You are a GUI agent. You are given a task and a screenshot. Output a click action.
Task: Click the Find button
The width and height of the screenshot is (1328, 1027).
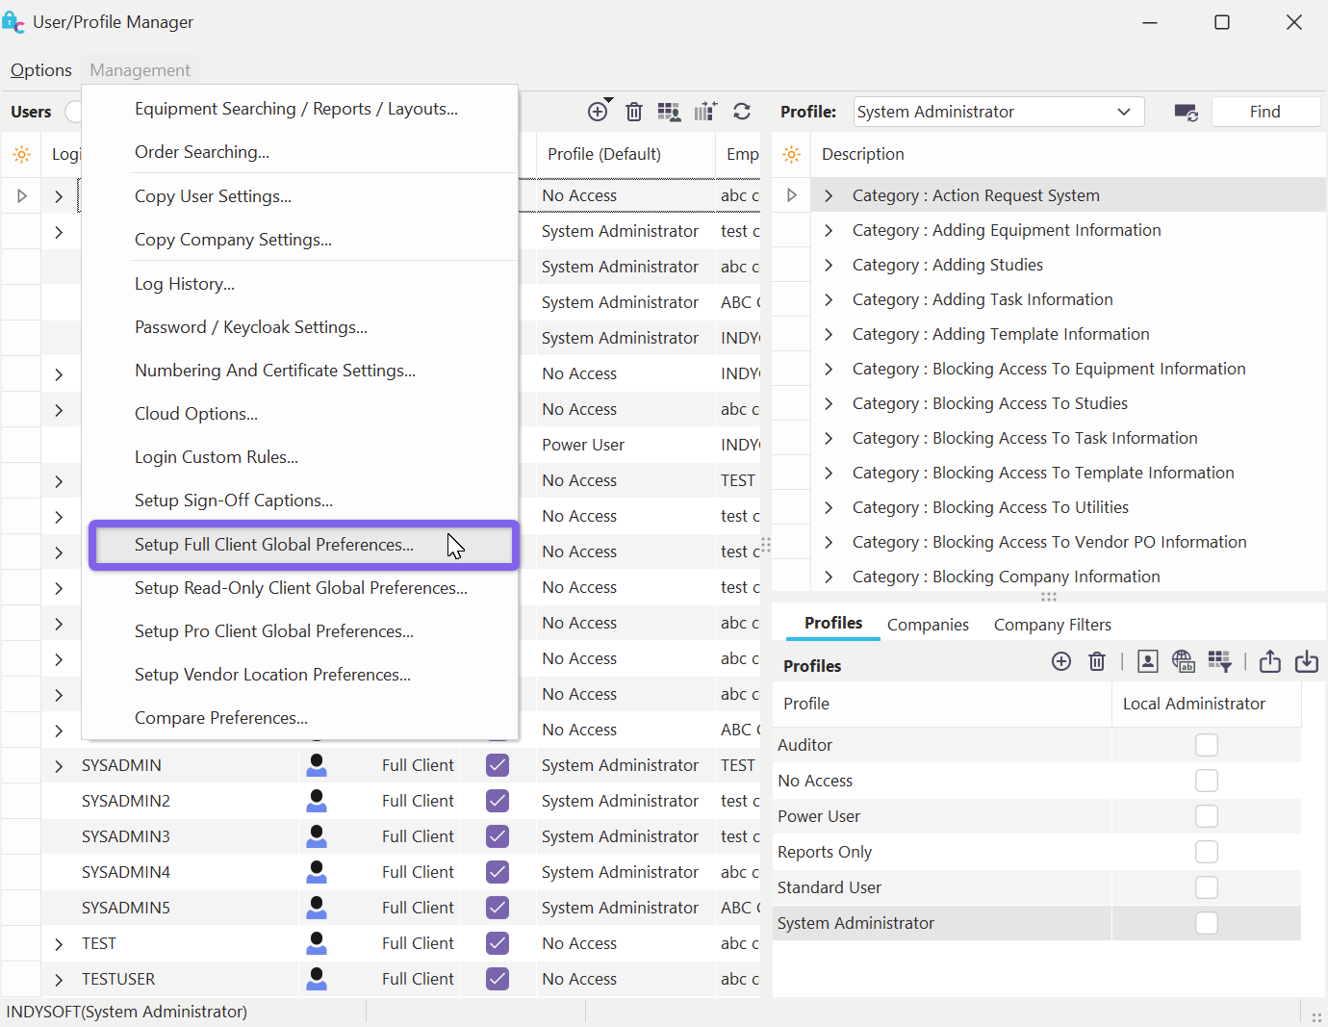[x=1264, y=112]
